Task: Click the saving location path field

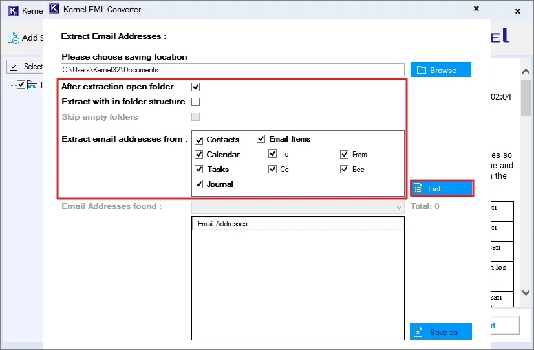Action: [233, 70]
